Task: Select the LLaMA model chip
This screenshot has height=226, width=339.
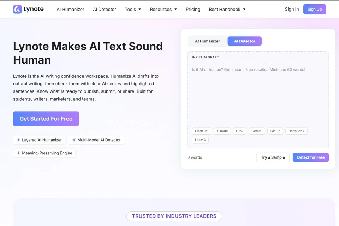Action: [200, 140]
